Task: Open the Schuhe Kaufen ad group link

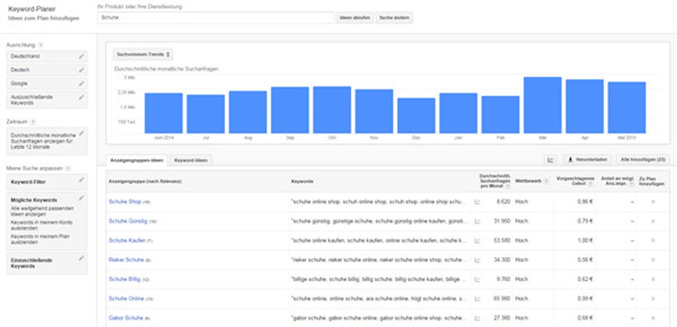Action: click(127, 241)
